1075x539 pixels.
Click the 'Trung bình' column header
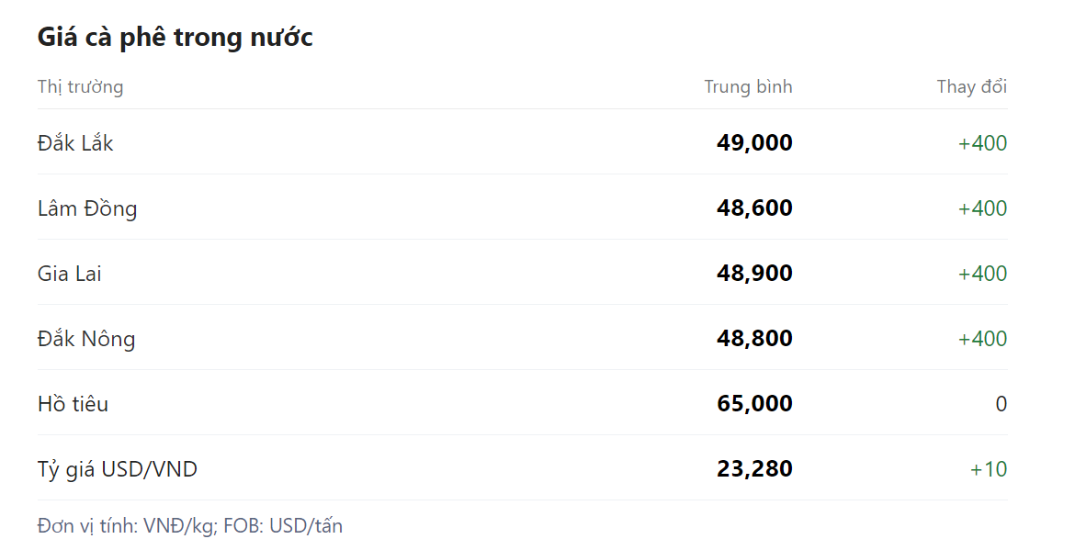[748, 86]
